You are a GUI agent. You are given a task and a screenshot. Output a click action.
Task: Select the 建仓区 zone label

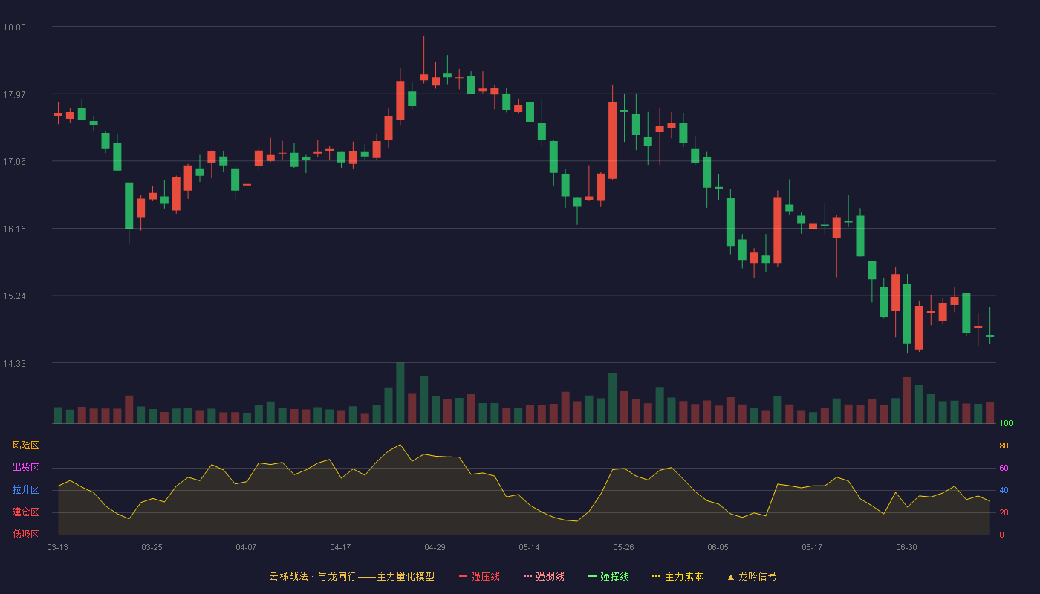[26, 512]
